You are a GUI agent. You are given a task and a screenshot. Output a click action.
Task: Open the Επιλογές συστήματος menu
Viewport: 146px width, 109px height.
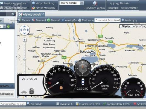(x=14, y=8)
